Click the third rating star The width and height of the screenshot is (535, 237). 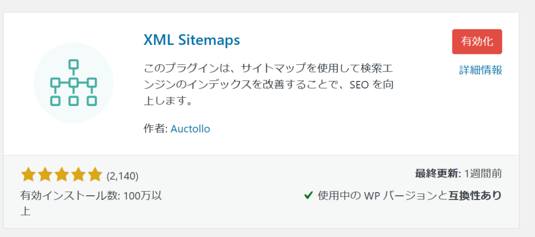[x=62, y=175]
